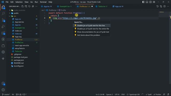This screenshot has height=96, width=171.
Task: Open logo.svg in file tree
Action: 18,37
